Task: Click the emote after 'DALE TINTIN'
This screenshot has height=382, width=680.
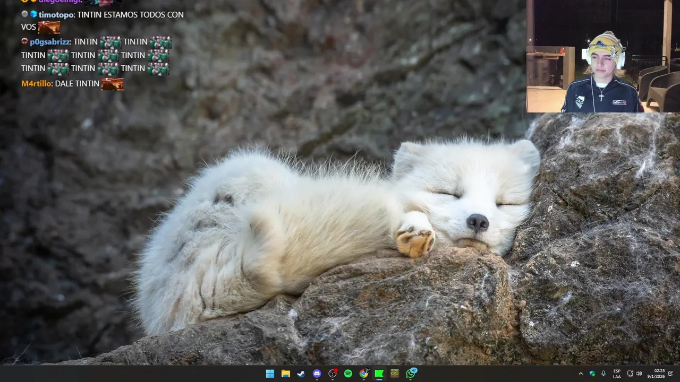Action: [112, 84]
